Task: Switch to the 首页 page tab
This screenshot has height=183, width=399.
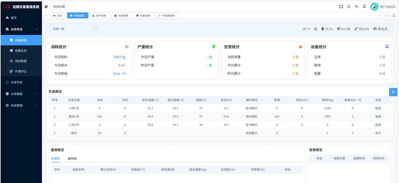Action: click(x=58, y=16)
